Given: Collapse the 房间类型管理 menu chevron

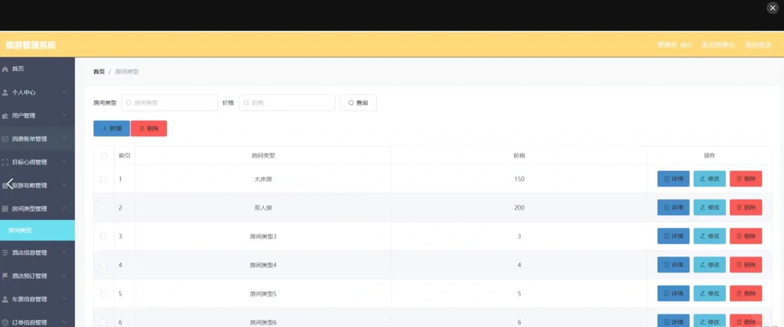Looking at the screenshot, I should tap(64, 208).
